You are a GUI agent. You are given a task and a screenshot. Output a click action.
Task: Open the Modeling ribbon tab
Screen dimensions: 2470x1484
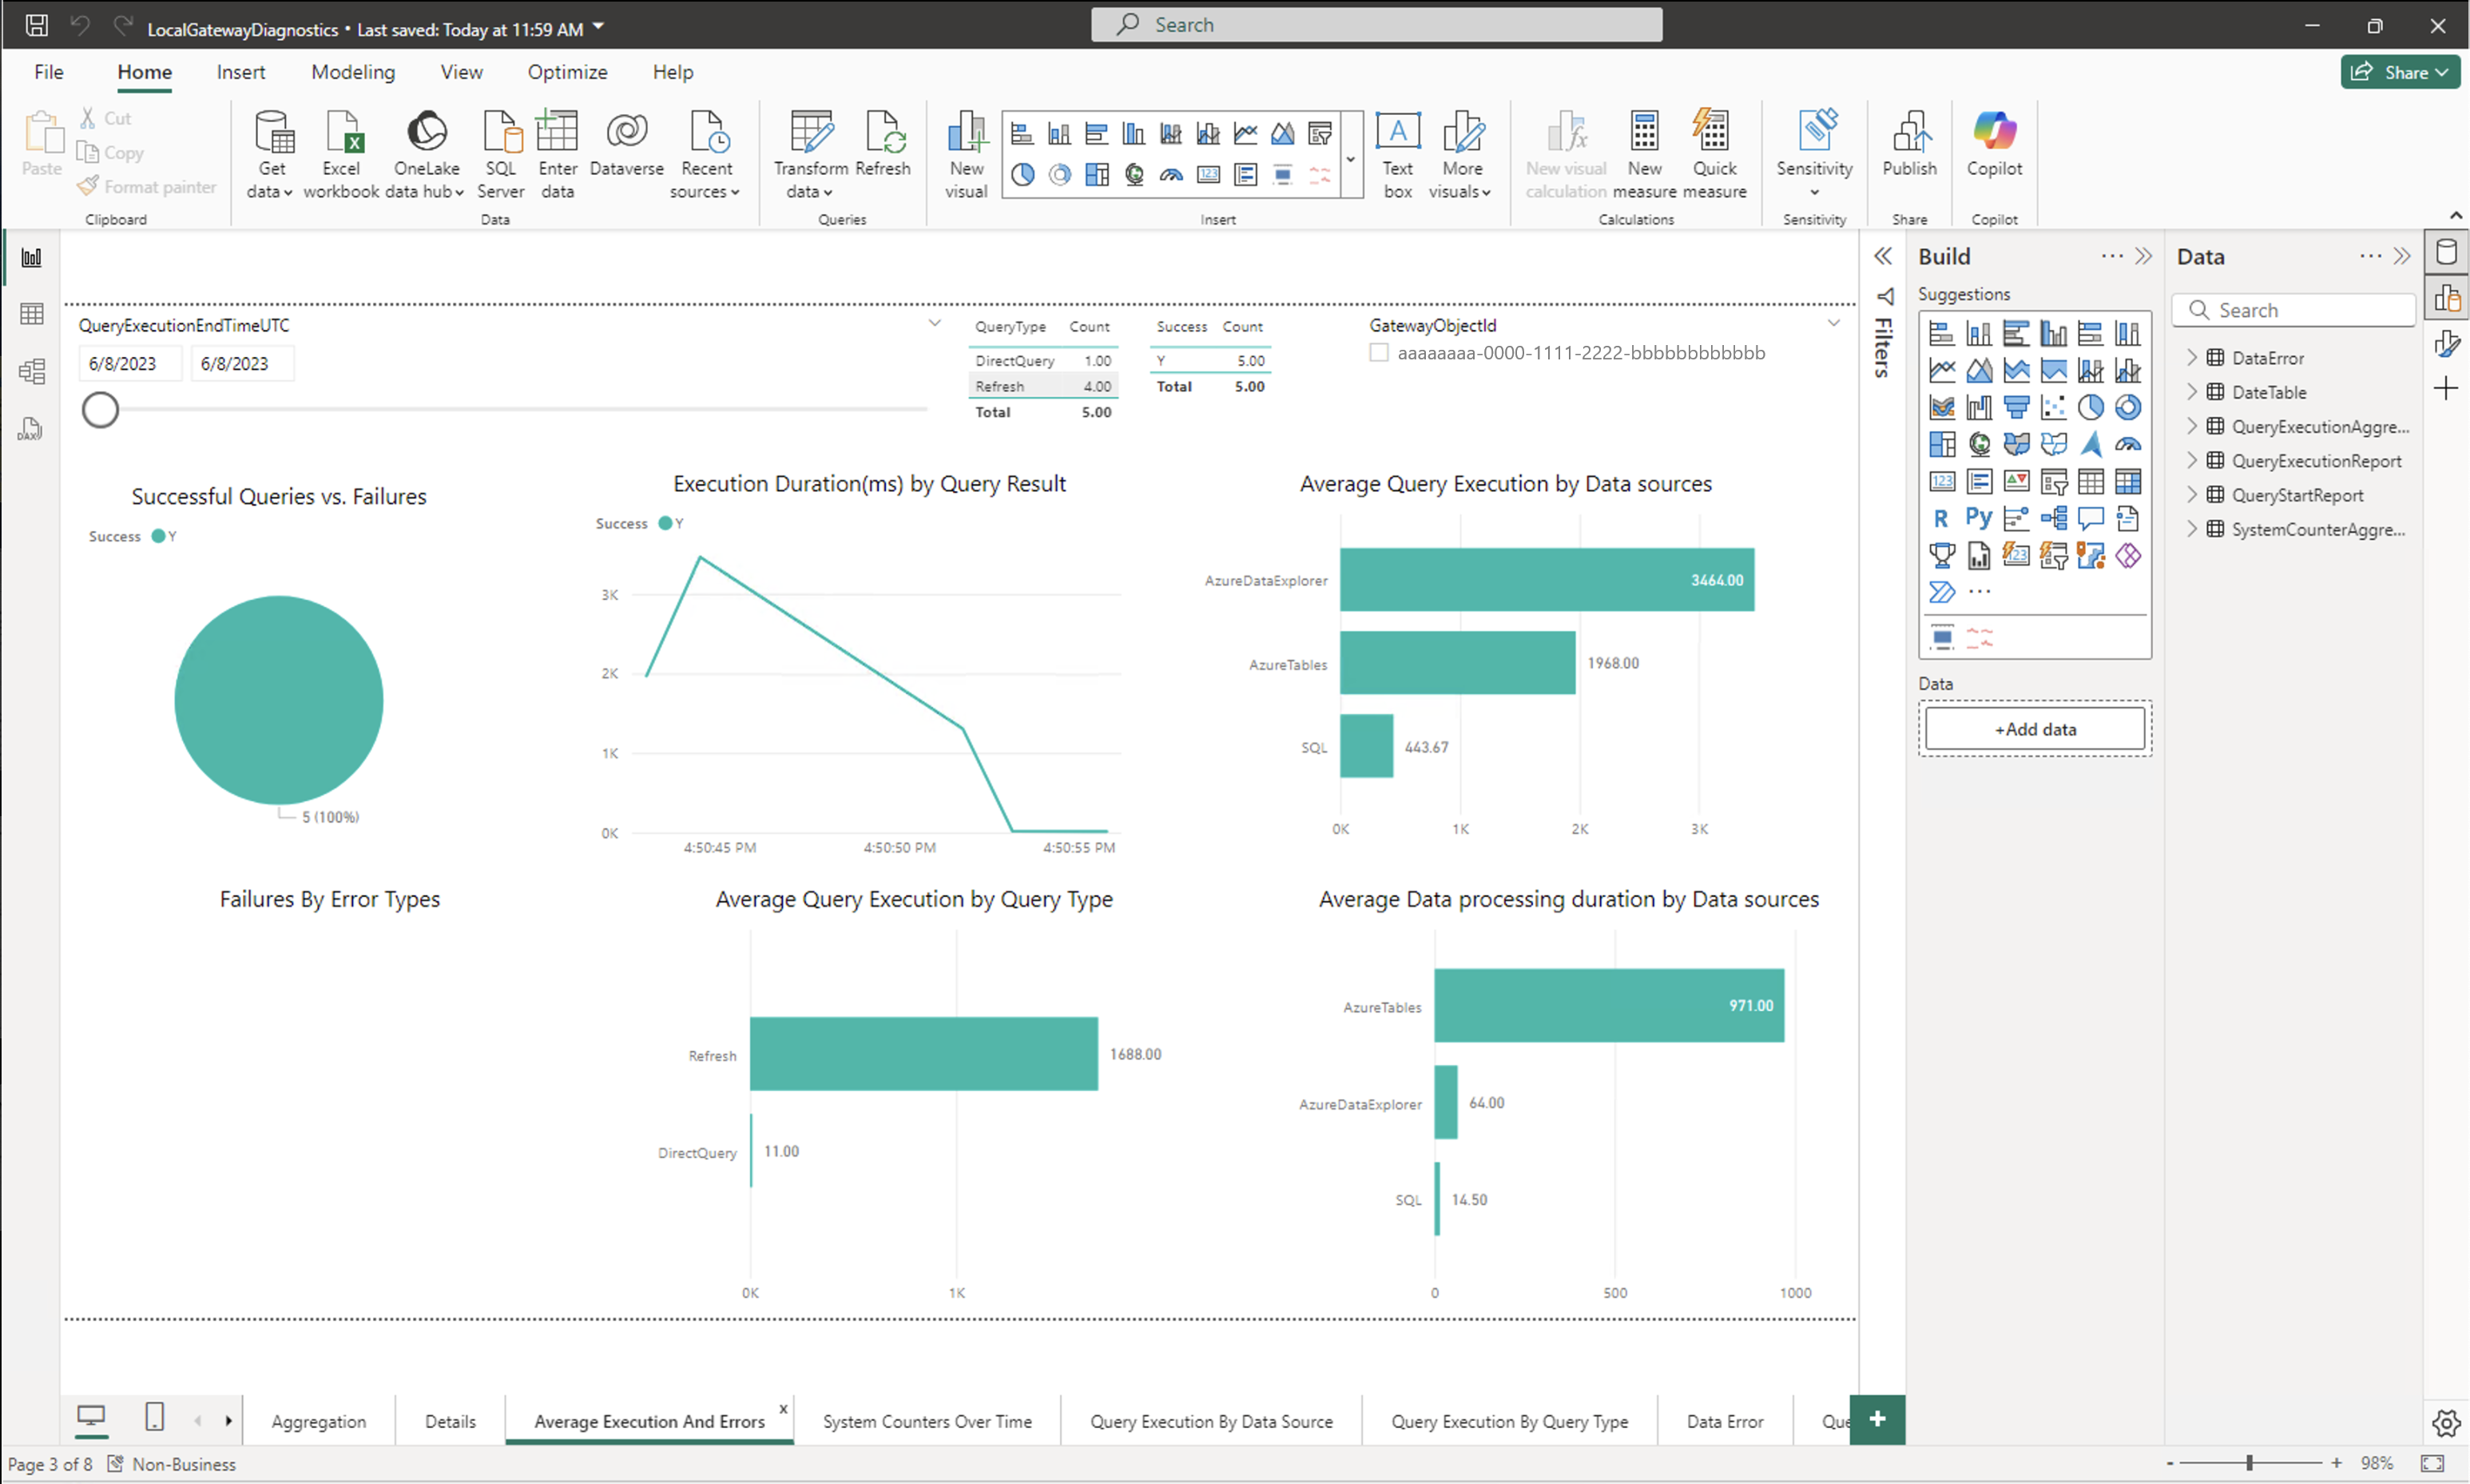(x=353, y=72)
